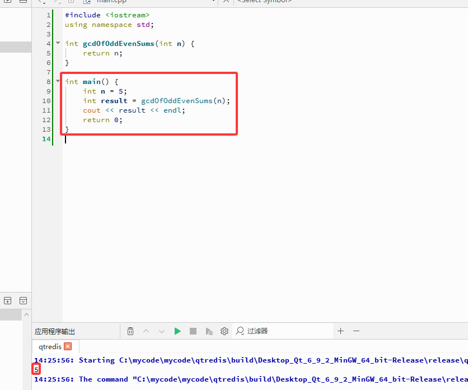The height and width of the screenshot is (390, 468).
Task: Open application output settings gear
Action: [224, 331]
